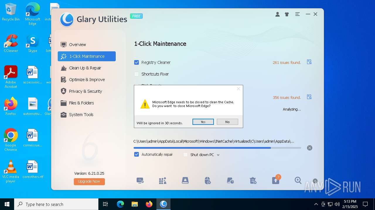Screen dimensions: 375x210
Task: Click the scan progress bar
Action: 217,148
